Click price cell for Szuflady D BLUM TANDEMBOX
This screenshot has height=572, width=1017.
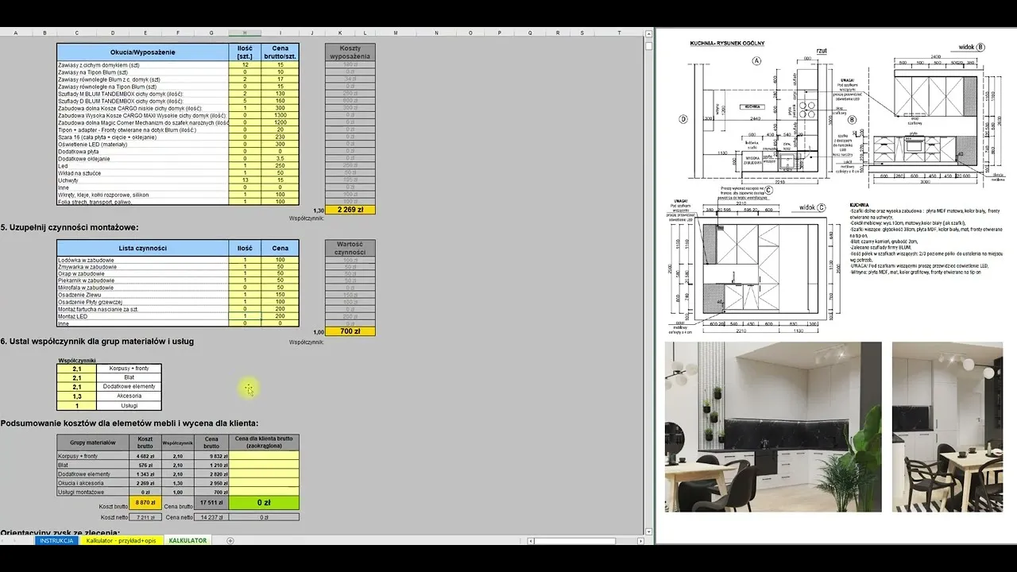[280, 101]
